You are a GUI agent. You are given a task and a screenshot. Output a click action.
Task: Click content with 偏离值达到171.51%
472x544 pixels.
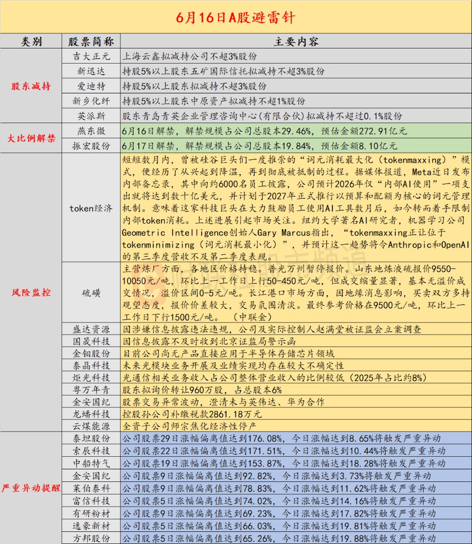pos(284,451)
